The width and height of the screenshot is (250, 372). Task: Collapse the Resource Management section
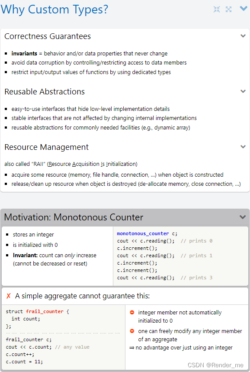coord(243,147)
